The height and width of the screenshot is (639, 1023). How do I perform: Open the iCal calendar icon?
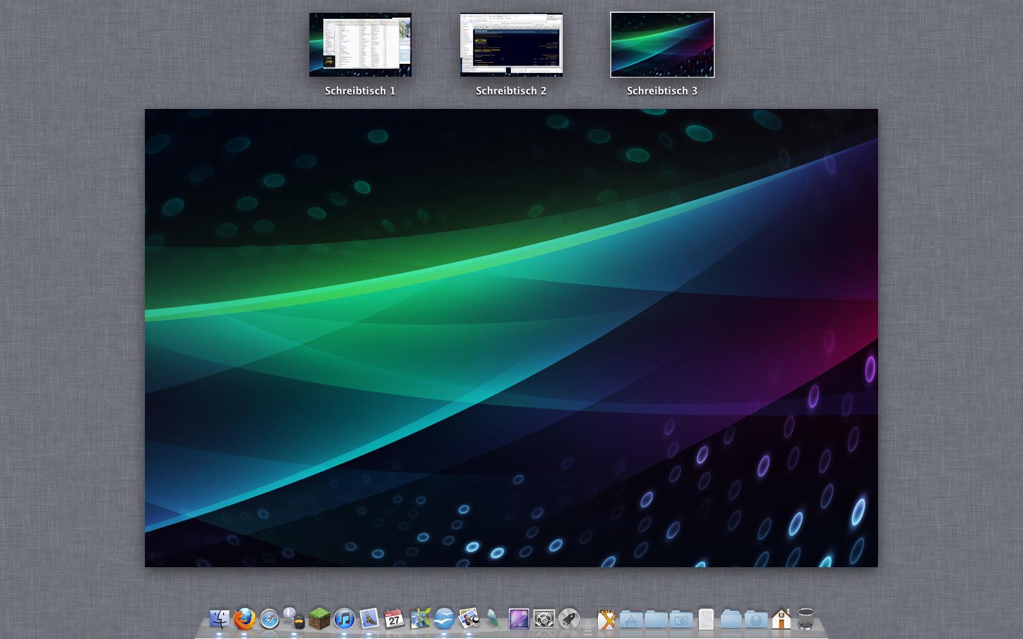click(394, 619)
